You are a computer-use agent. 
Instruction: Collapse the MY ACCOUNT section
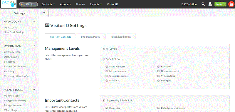point(34,21)
